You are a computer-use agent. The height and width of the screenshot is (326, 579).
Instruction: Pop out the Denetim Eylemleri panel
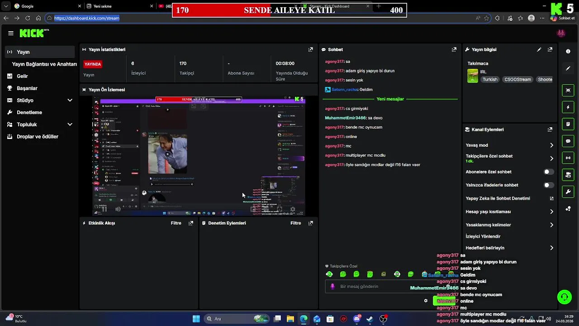click(311, 223)
